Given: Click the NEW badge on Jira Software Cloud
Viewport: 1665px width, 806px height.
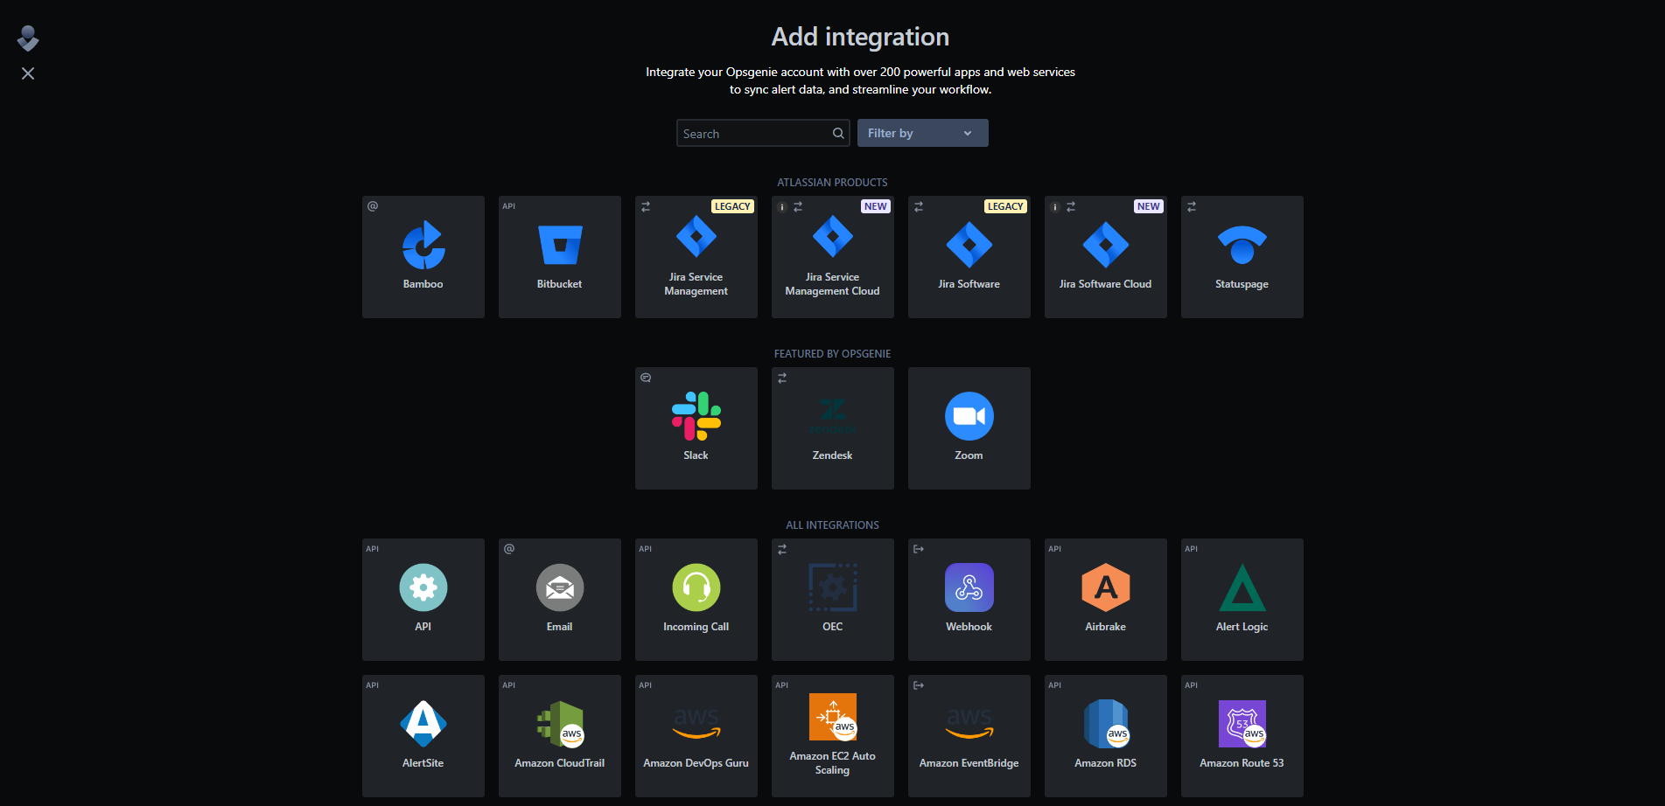Looking at the screenshot, I should (1148, 205).
